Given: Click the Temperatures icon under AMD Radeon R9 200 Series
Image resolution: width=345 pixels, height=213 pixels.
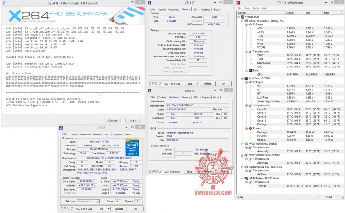Looking at the screenshot, I should point(250,182).
